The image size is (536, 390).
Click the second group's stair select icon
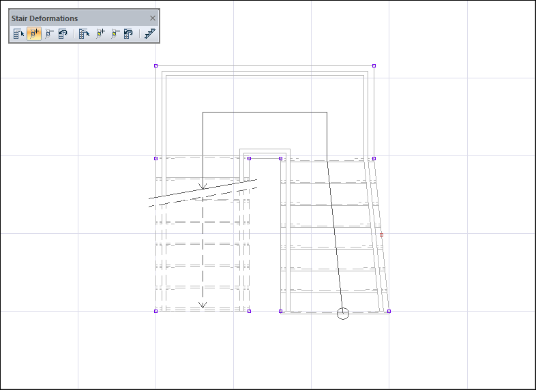85,33
